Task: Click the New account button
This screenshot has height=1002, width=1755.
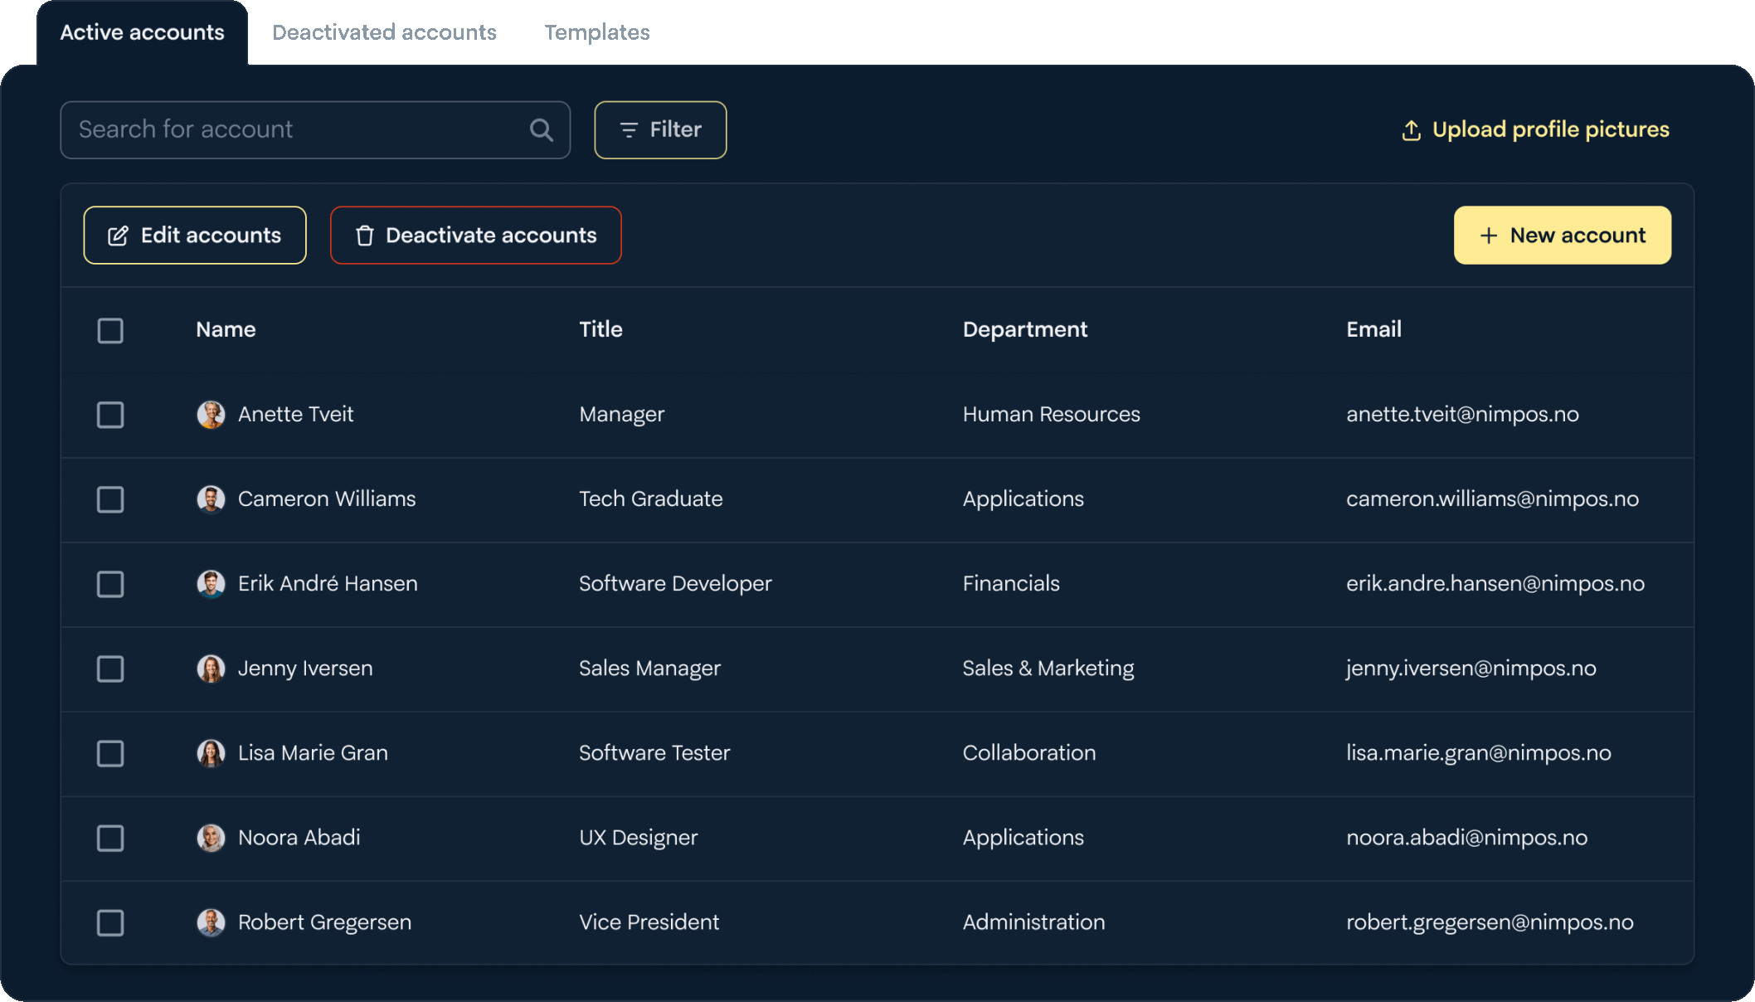Action: (x=1563, y=236)
